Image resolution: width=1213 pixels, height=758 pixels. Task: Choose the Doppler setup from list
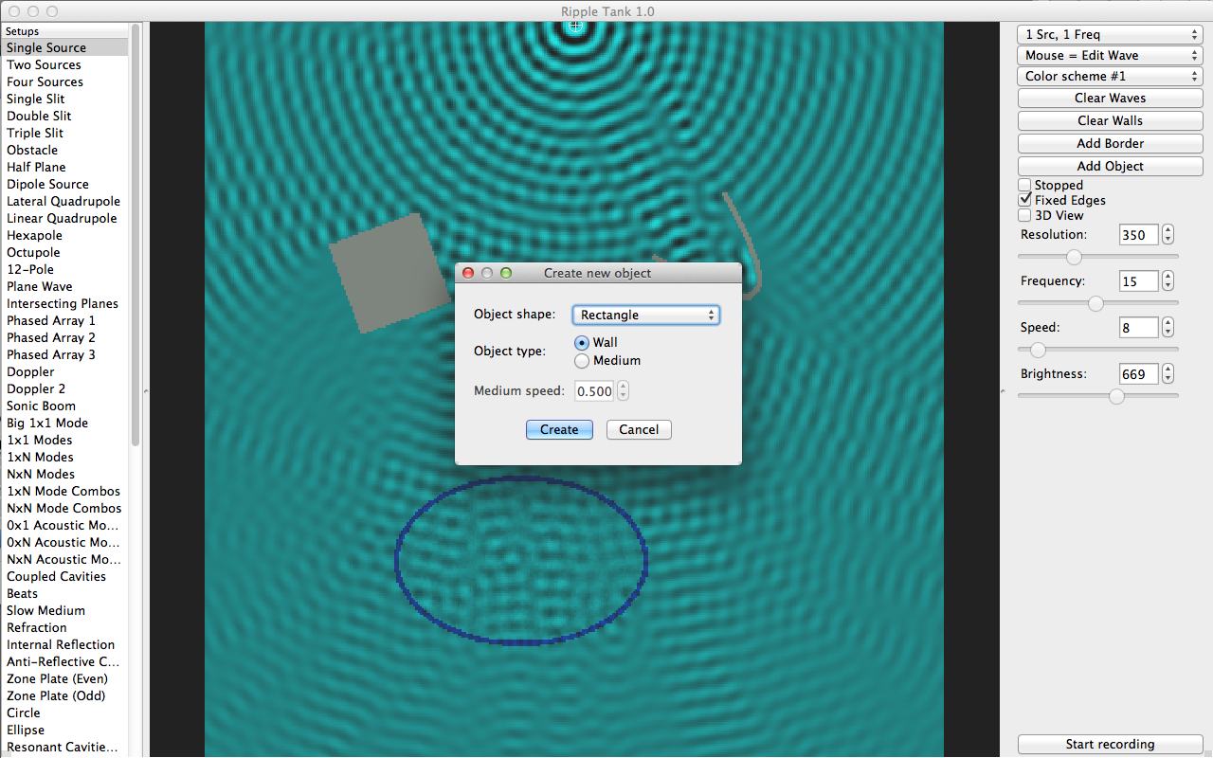coord(30,371)
